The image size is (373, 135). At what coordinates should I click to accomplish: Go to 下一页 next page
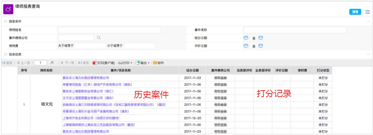point(68,63)
